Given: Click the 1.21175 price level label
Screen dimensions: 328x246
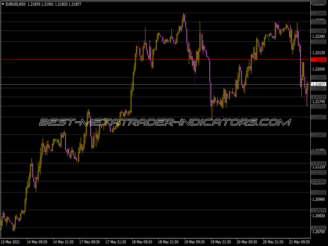Looking at the screenshot, I should click(x=319, y=173).
